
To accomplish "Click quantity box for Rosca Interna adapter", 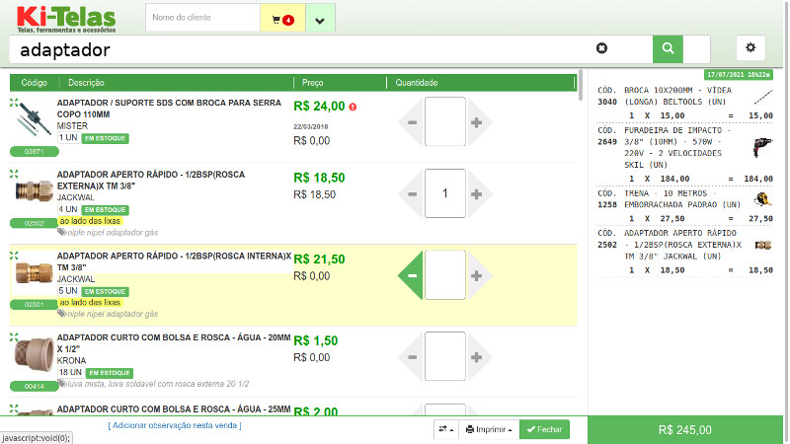I will (x=445, y=275).
